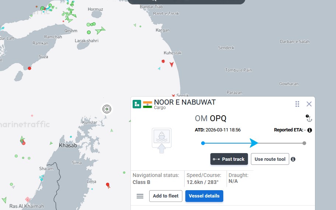Click the cyan dot marker above Khasab

point(71,137)
